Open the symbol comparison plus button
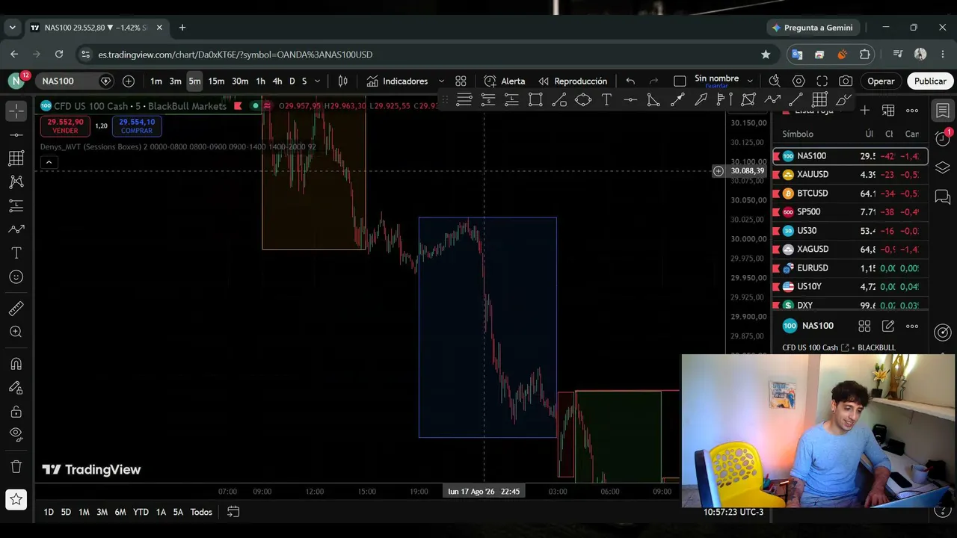 pyautogui.click(x=129, y=81)
